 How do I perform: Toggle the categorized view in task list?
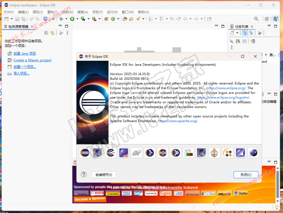point(245,33)
